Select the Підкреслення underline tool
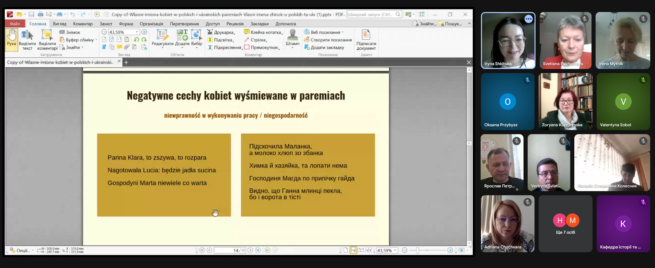The height and width of the screenshot is (268, 655). [x=225, y=47]
